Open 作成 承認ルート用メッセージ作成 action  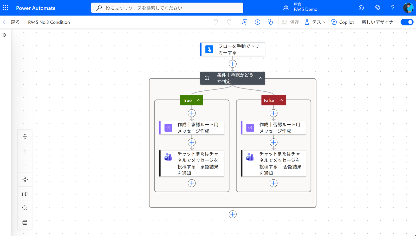(x=192, y=128)
